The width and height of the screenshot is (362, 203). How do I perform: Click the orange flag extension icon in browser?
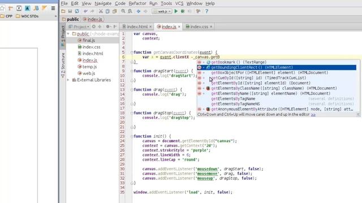(44, 8)
